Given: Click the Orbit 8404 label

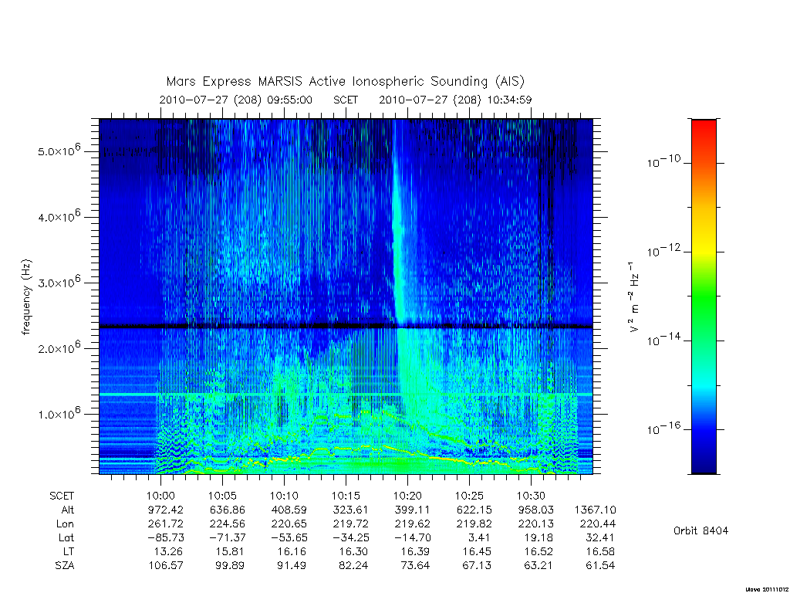Looking at the screenshot, I should pos(701,530).
